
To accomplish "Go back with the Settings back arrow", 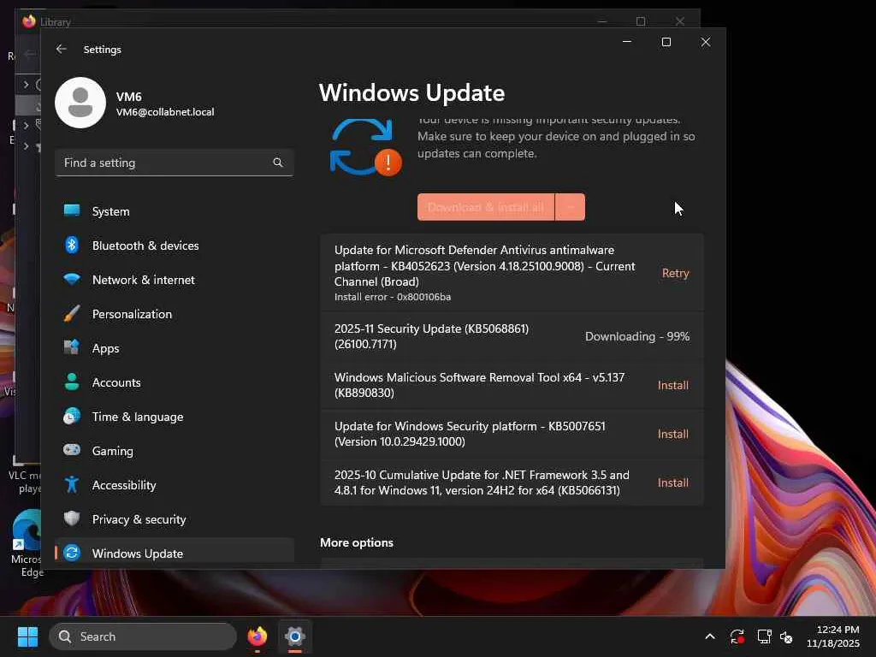I will click(x=61, y=49).
